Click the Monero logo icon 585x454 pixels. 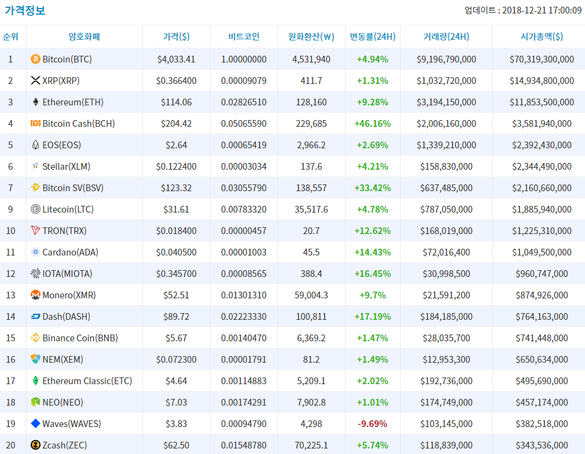(x=36, y=295)
